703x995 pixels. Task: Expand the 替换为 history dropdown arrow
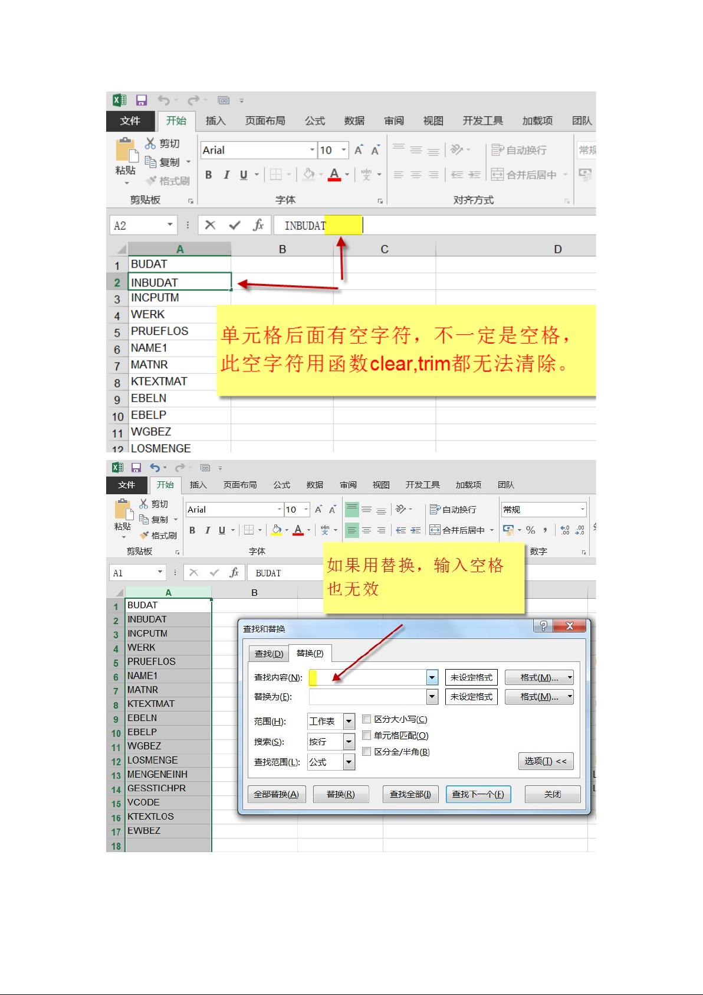click(432, 697)
